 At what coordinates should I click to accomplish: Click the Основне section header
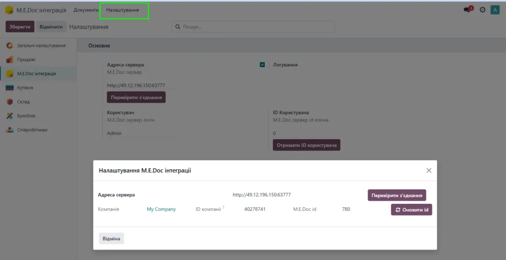99,46
